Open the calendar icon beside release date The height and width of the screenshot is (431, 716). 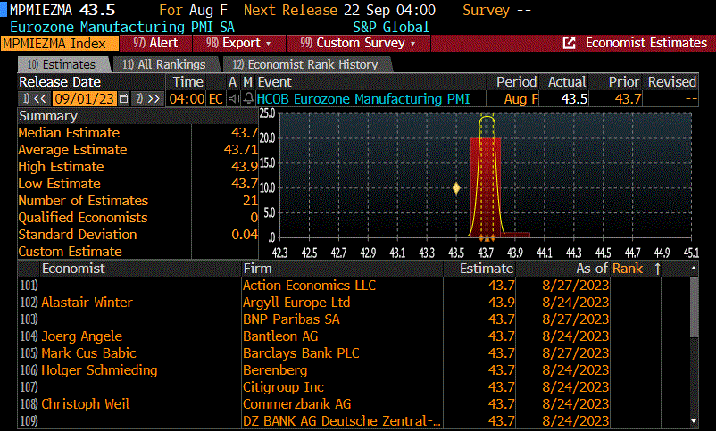click(123, 99)
